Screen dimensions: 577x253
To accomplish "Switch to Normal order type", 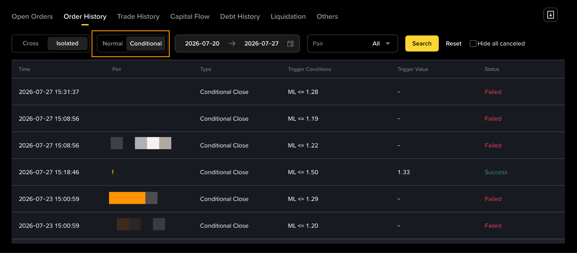I will 112,44.
